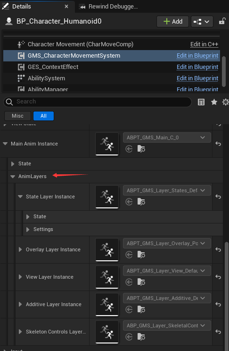229x351 pixels.
Task: Expand the Overlay Layer Instance row
Action: [x=20, y=249]
